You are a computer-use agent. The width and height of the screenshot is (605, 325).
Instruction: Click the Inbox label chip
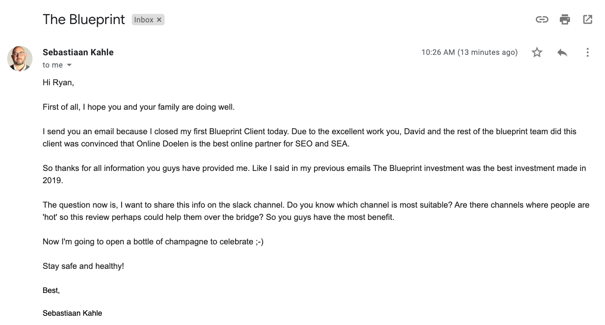point(144,20)
